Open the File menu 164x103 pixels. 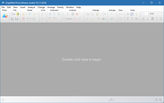3,7
